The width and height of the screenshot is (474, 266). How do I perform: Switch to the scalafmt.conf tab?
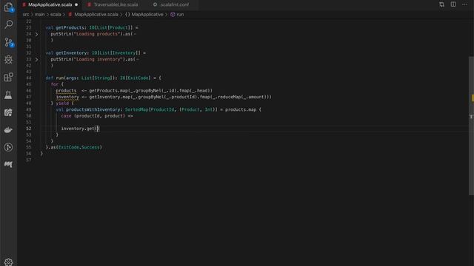[x=175, y=5]
